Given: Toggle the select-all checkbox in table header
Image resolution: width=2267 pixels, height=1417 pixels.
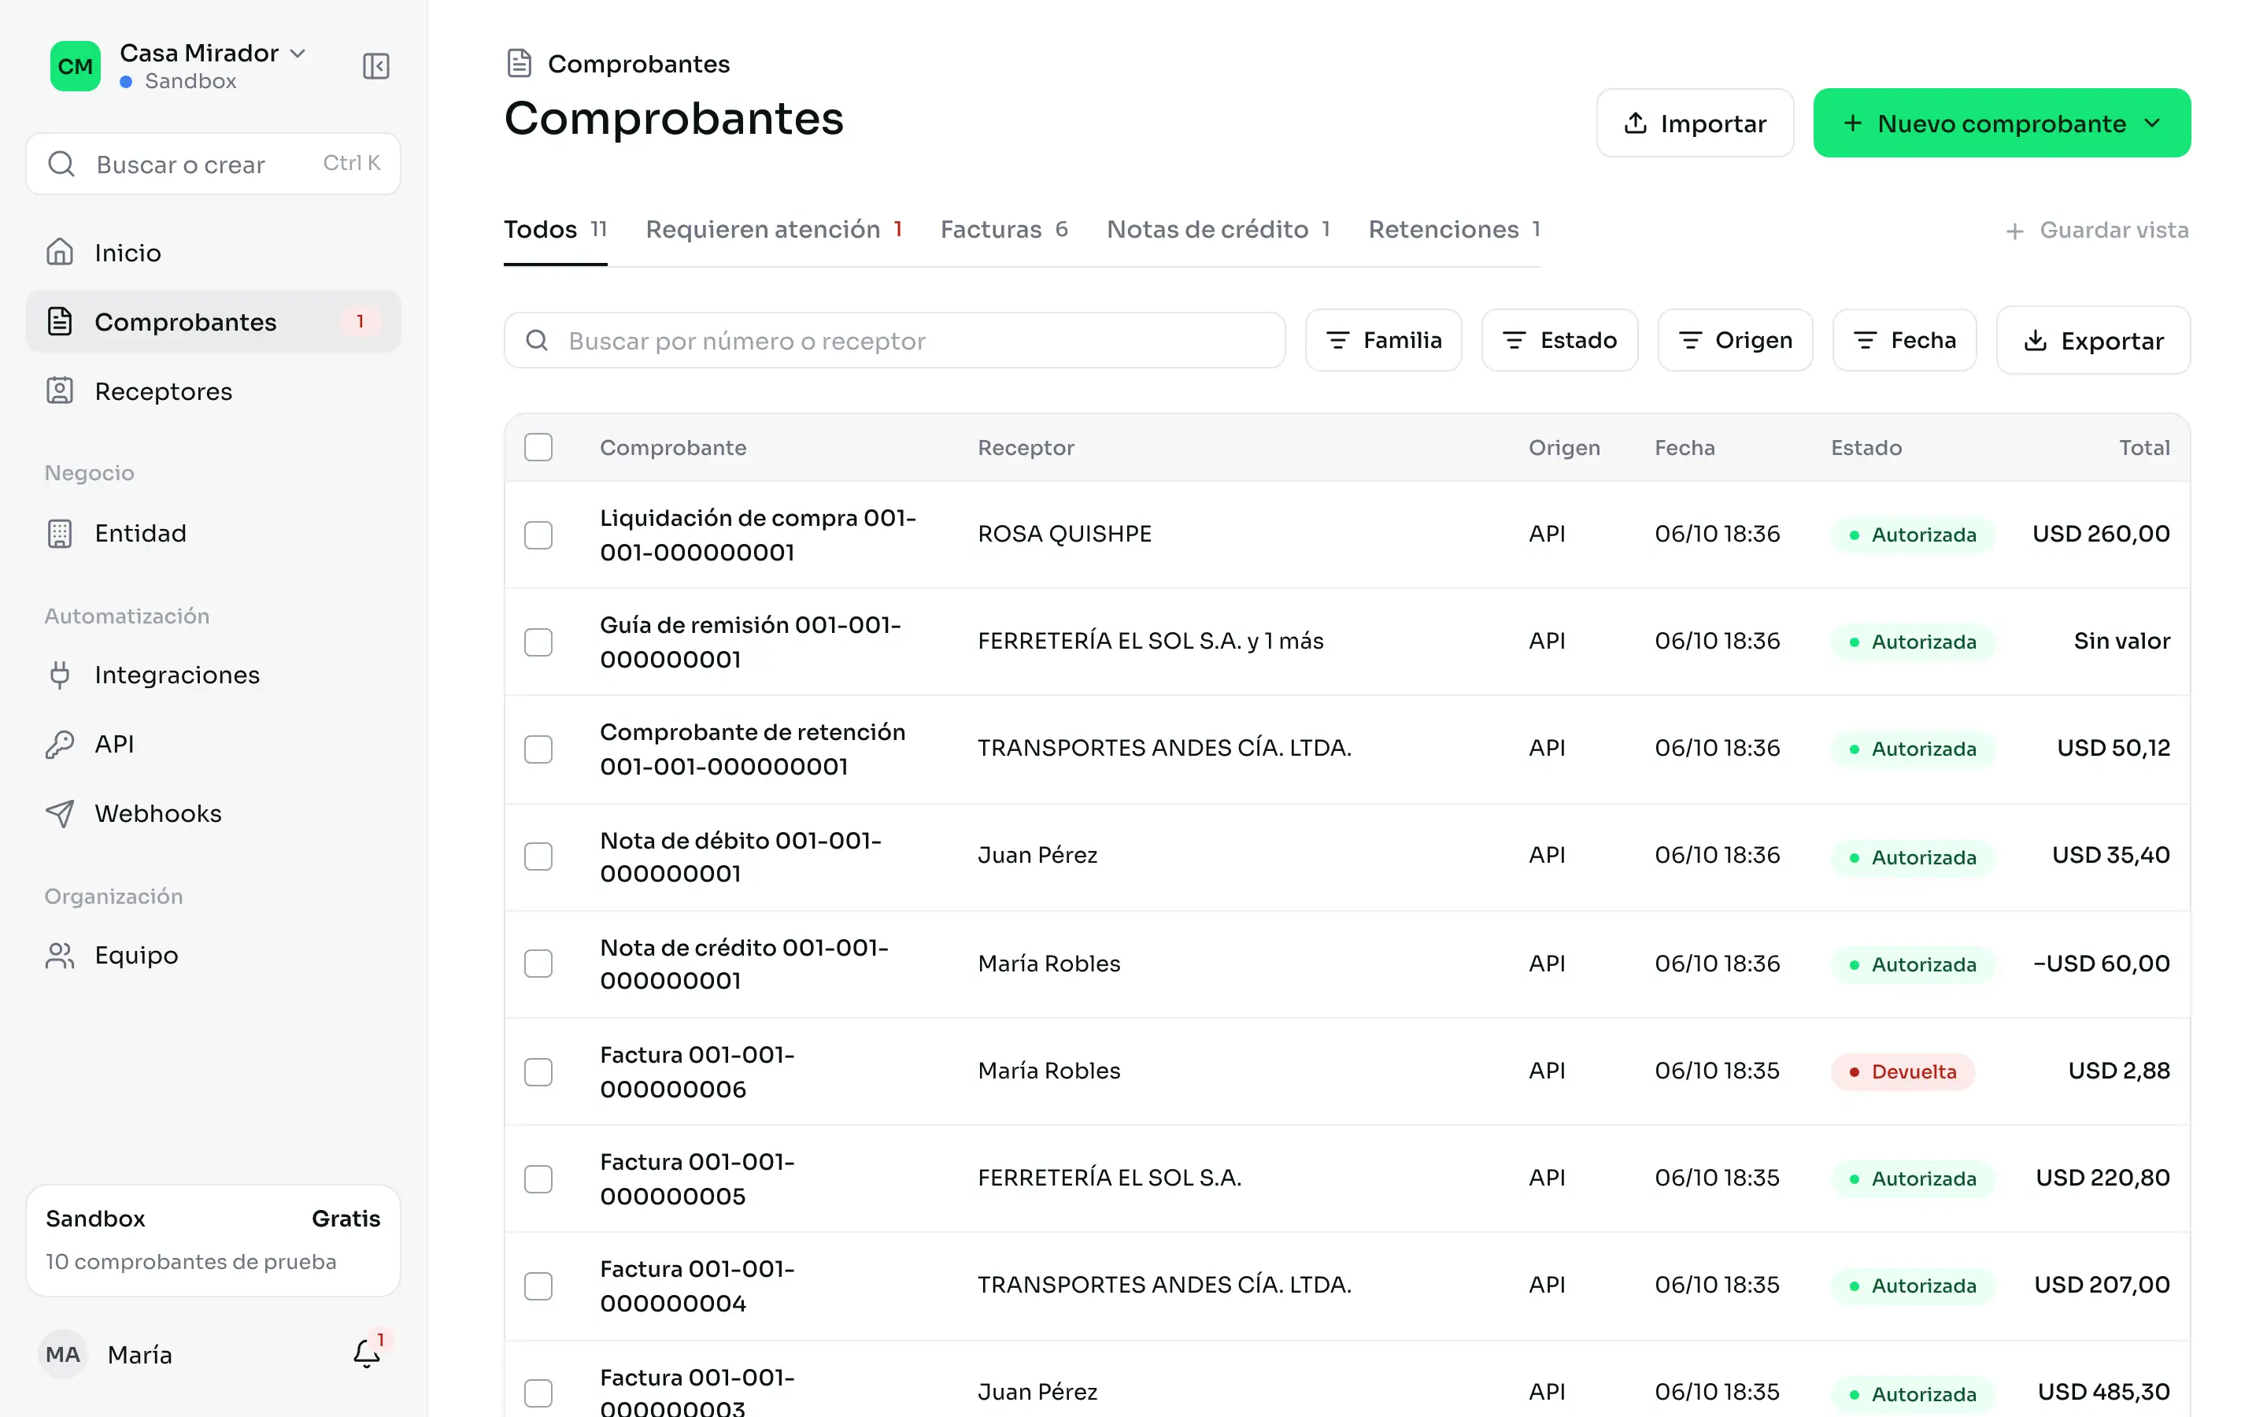Looking at the screenshot, I should [538, 447].
